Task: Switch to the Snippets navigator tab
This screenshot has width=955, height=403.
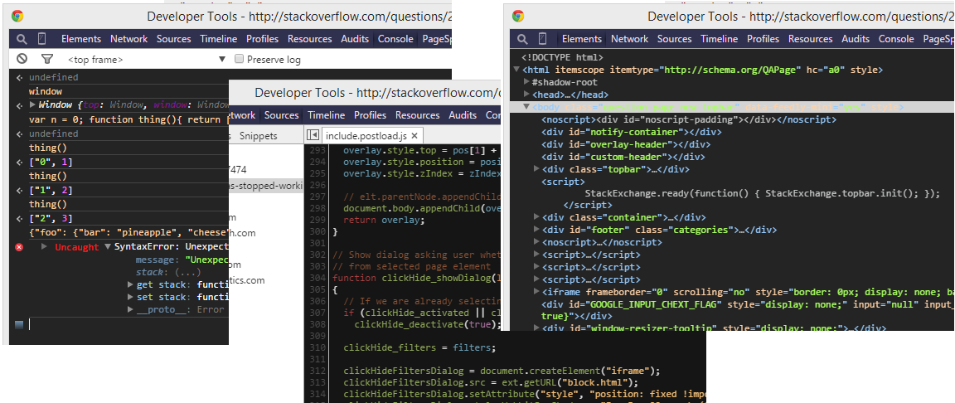Action: [259, 136]
